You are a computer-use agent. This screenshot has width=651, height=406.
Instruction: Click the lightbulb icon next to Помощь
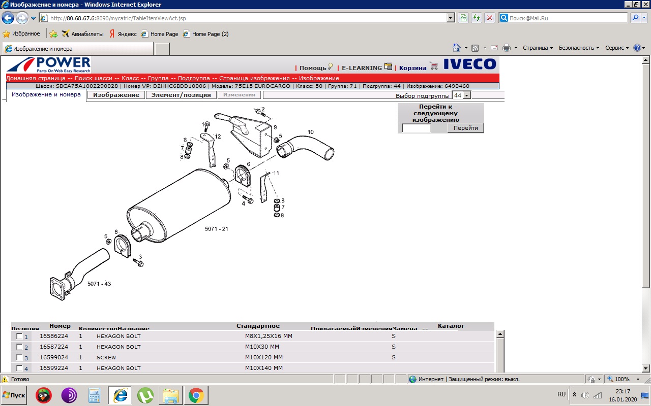(331, 66)
